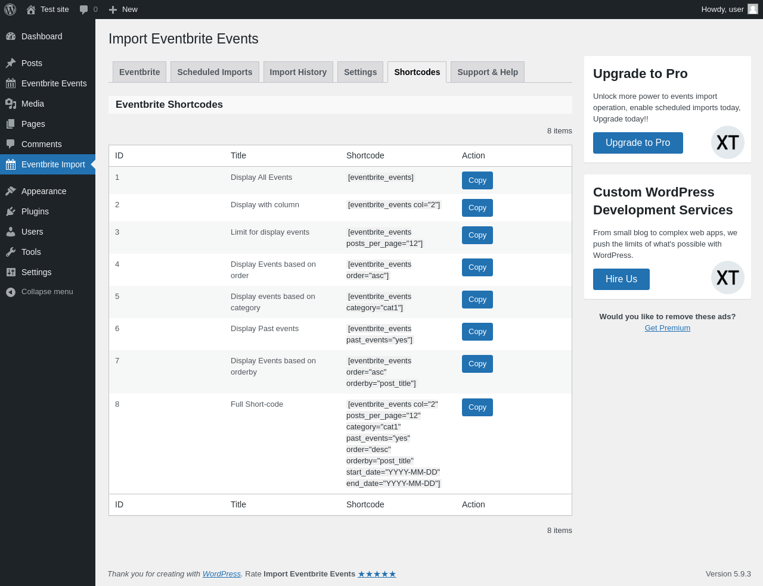This screenshot has height=586, width=763.
Task: Open the Scheduled Imports tab
Action: (x=215, y=72)
